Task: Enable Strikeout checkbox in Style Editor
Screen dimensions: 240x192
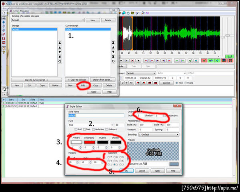Action: (x=107, y=129)
